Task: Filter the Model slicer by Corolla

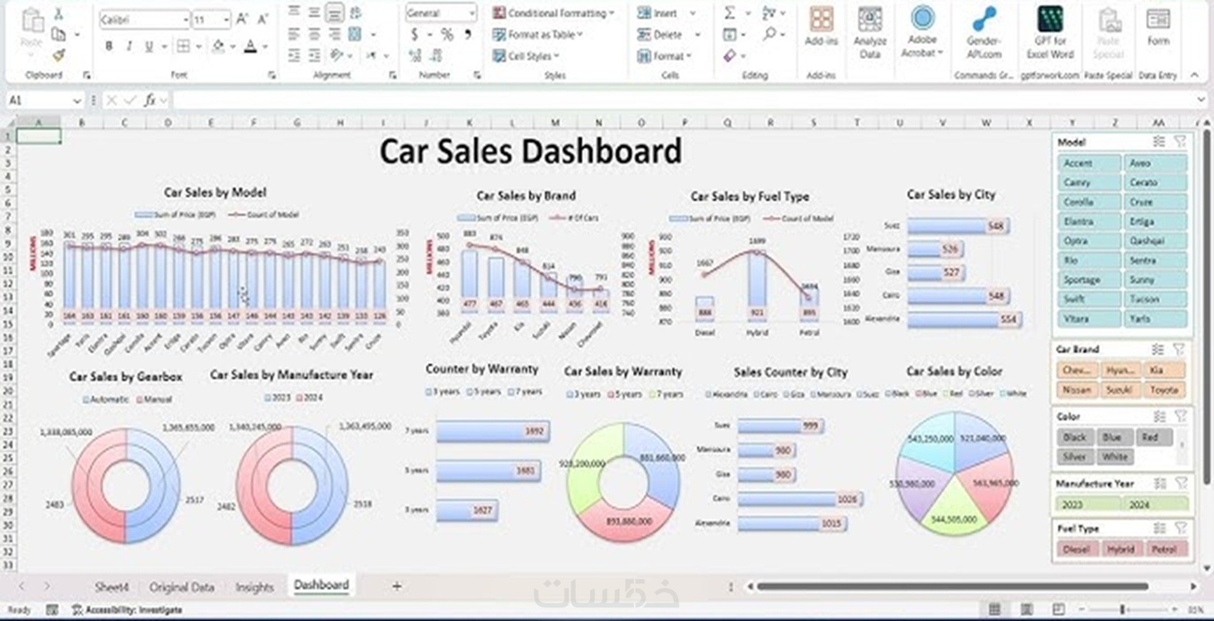Action: point(1089,202)
